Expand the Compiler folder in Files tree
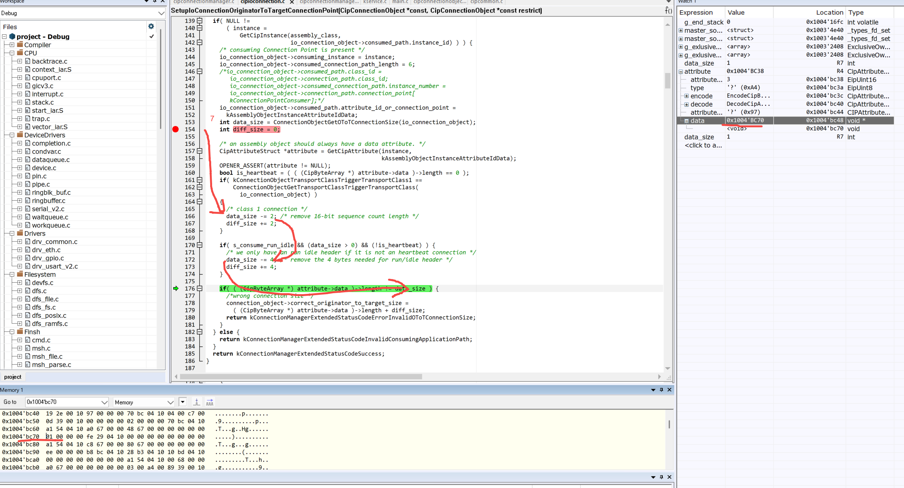 pos(12,45)
